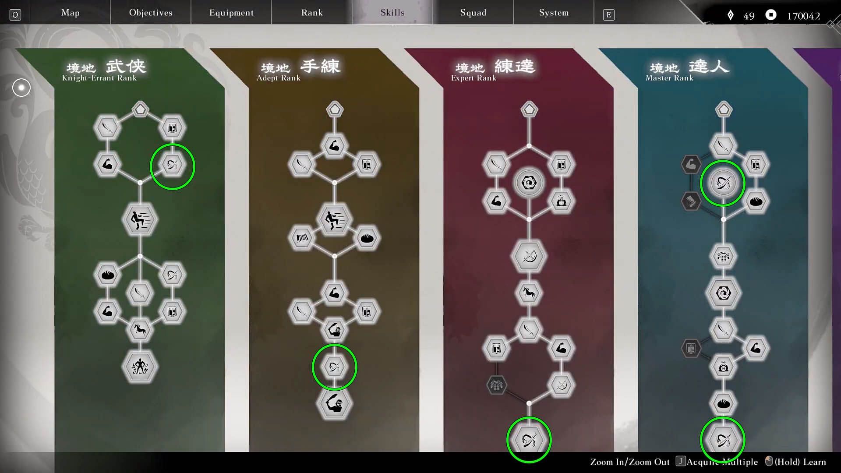Toggle the circular back button top-left
The height and width of the screenshot is (473, 841).
click(21, 87)
